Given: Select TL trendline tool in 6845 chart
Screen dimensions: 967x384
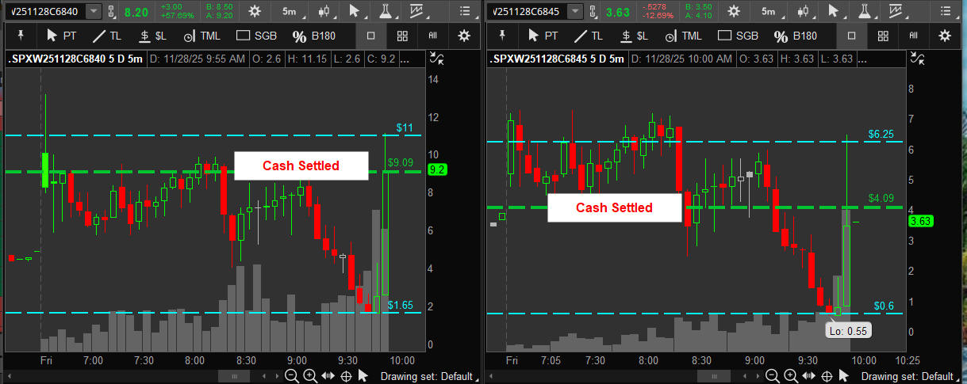Looking at the screenshot, I should (588, 36).
